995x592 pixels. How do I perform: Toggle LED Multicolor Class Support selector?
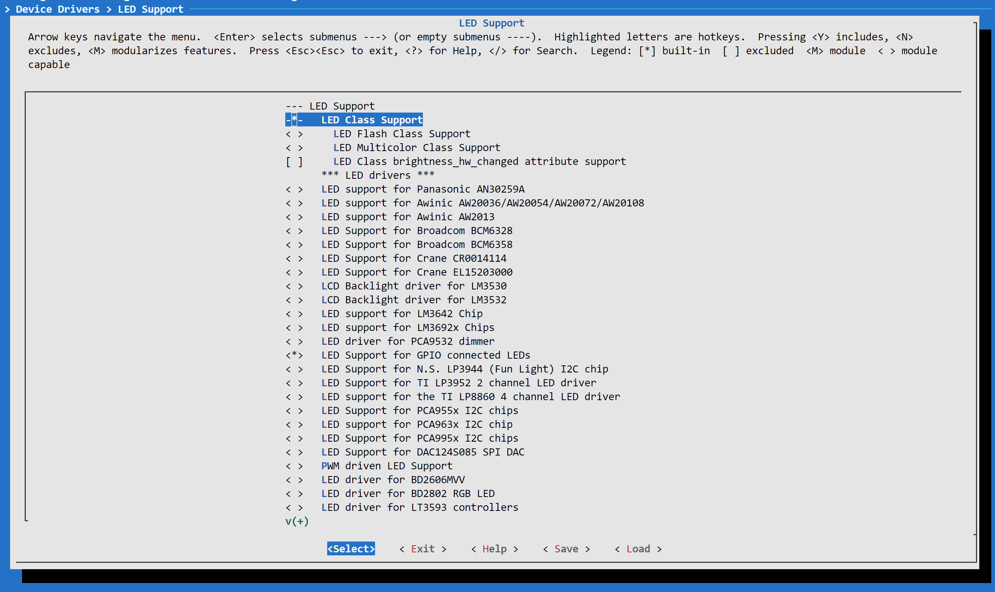tap(294, 148)
